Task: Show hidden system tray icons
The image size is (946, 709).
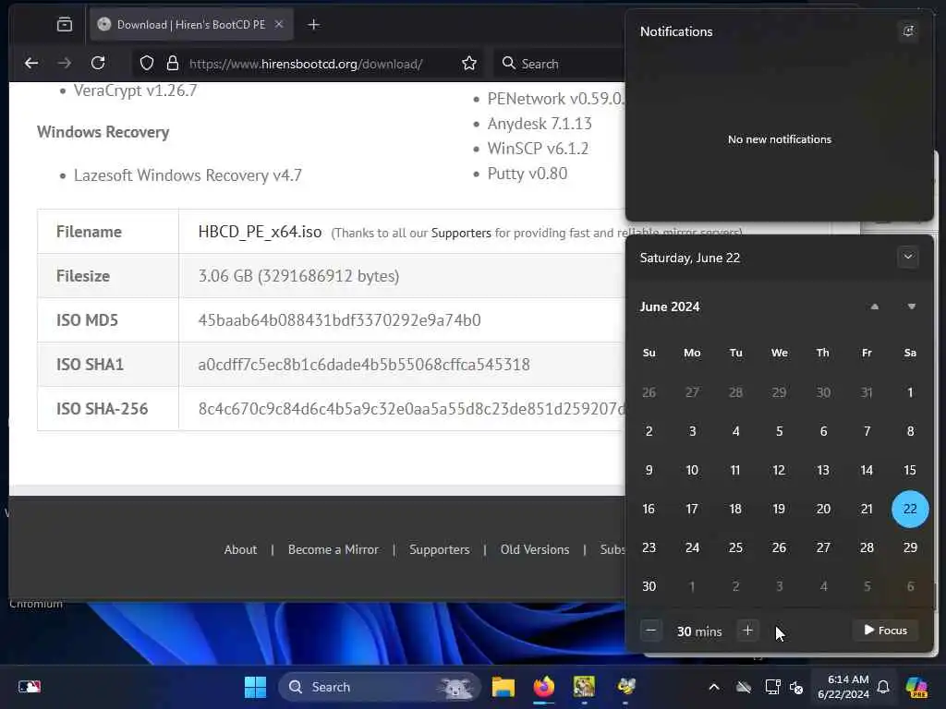Action: tap(714, 687)
